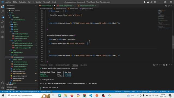Screen dimensions: 174x98
Task: Maximize the terminal panel with chevron
Action: (169, 65)
